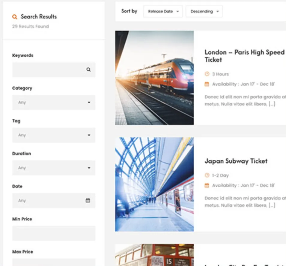Click the [...] read-more on London – Paris description
This screenshot has height=266, width=286.
coord(272,104)
